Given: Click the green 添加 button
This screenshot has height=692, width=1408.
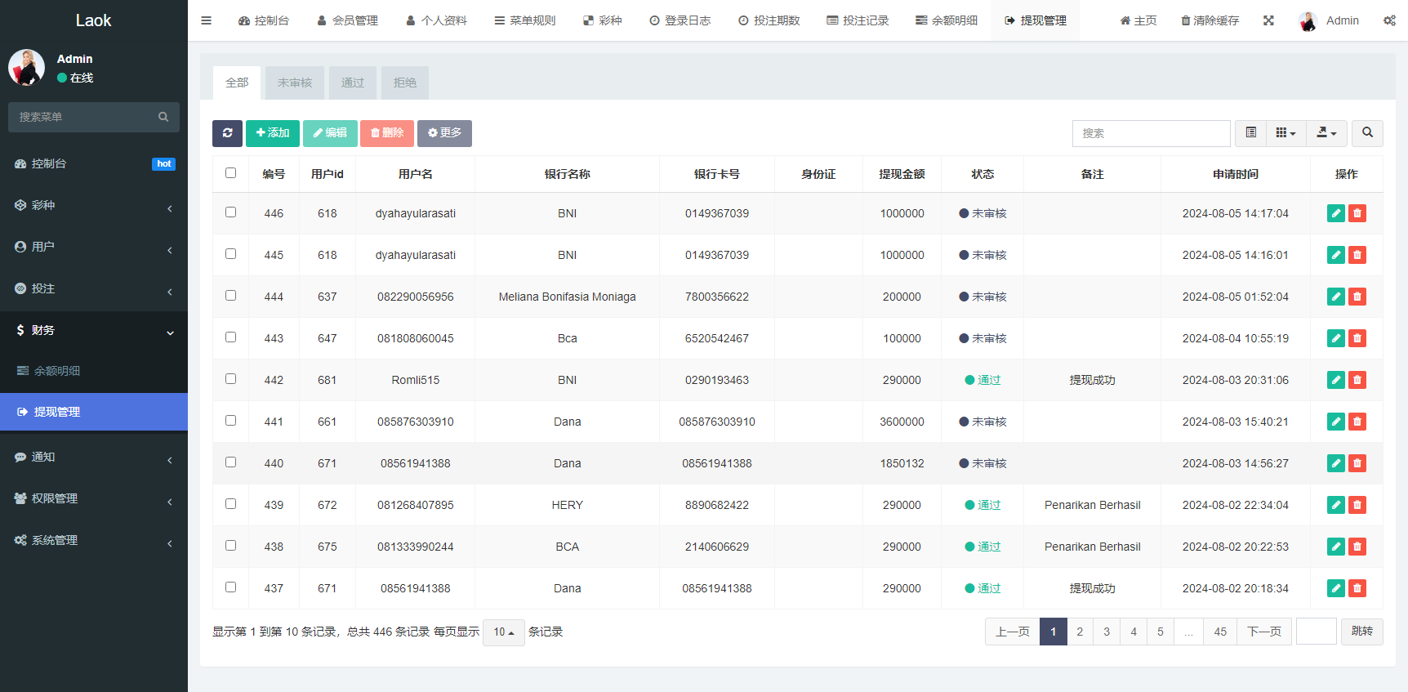Looking at the screenshot, I should click(x=273, y=133).
